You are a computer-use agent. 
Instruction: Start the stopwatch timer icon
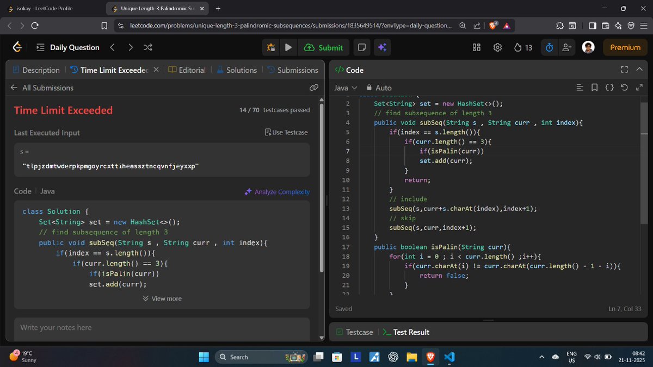click(549, 47)
